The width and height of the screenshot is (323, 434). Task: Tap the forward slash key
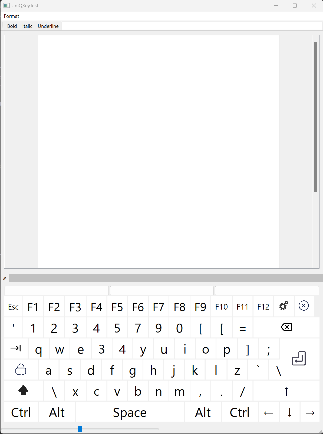[242, 391]
